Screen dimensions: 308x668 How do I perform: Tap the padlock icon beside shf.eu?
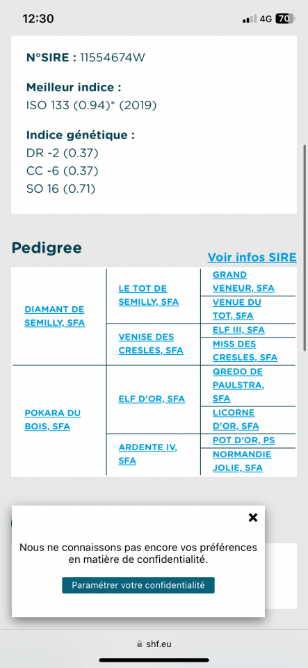tap(140, 644)
